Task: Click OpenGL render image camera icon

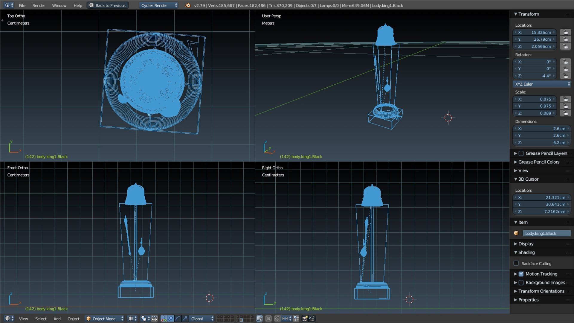Action: click(x=305, y=319)
